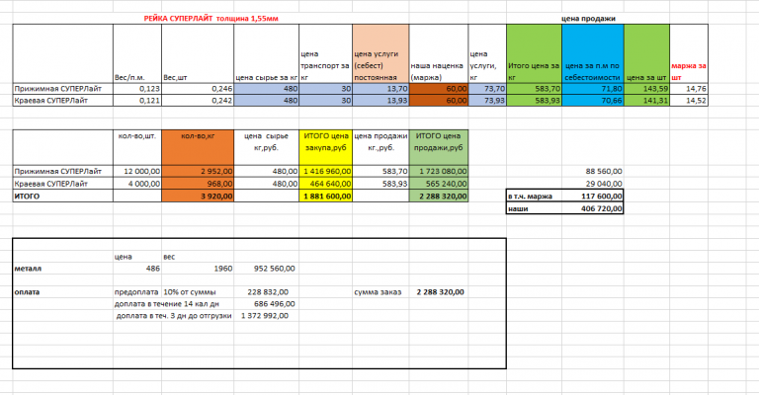This screenshot has height=395, width=759.
Task: Select the green 'цена за шт' header
Action: point(646,53)
